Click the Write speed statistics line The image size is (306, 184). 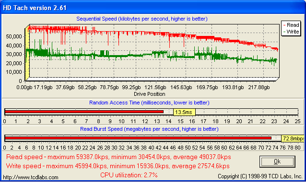[118, 166]
